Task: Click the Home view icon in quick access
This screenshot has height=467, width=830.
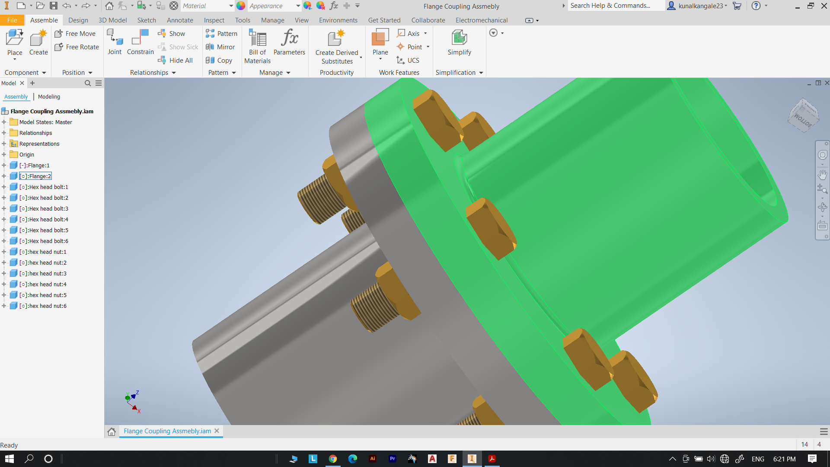Action: coord(109,6)
